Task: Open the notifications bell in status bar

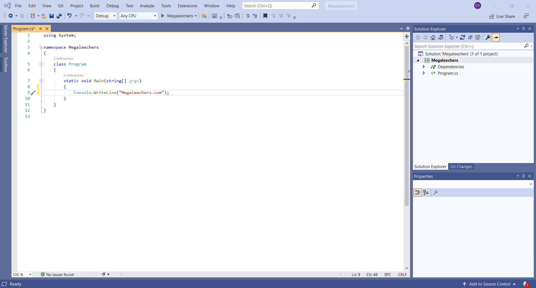Action: pos(526,284)
